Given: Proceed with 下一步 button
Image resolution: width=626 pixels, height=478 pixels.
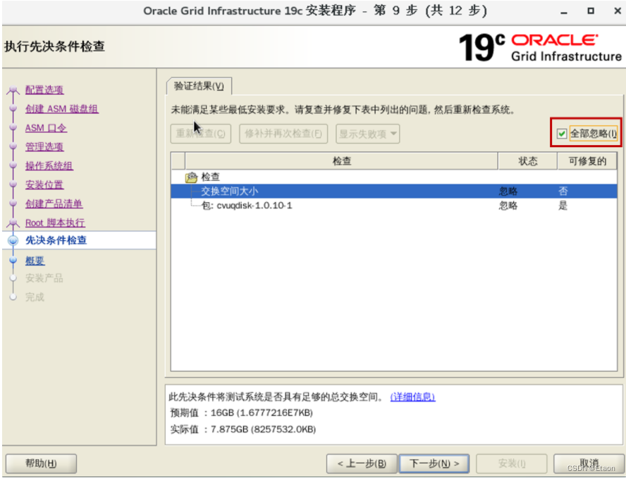Looking at the screenshot, I should tap(434, 464).
